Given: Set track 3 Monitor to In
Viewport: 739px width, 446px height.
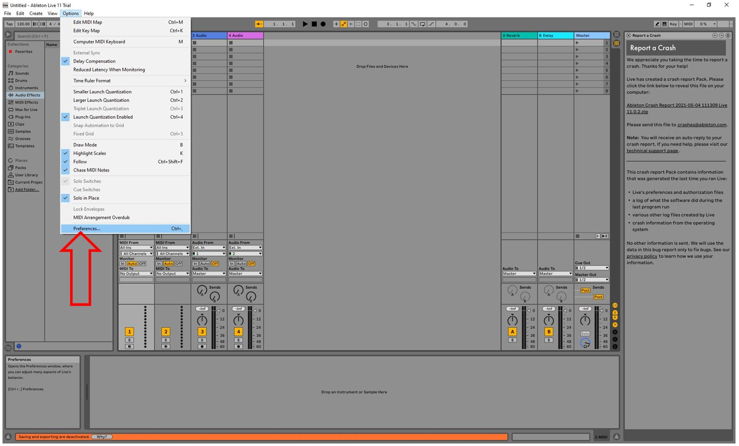Looking at the screenshot, I should 195,263.
